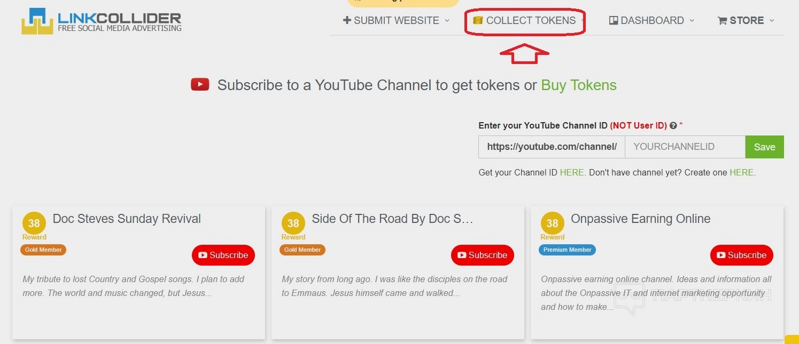The image size is (799, 344).
Task: Open Side Of The Road By Doc S… title
Action: (392, 219)
